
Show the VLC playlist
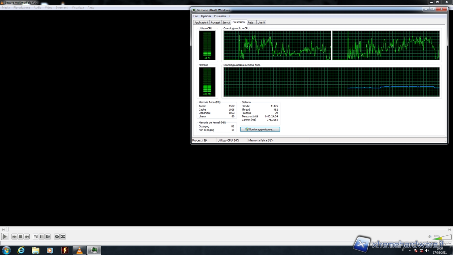[42, 237]
